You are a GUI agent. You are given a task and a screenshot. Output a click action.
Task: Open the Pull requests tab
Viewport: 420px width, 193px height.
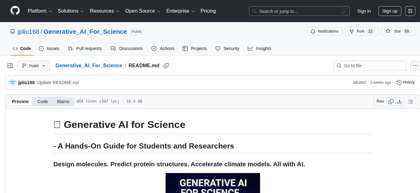(x=85, y=48)
